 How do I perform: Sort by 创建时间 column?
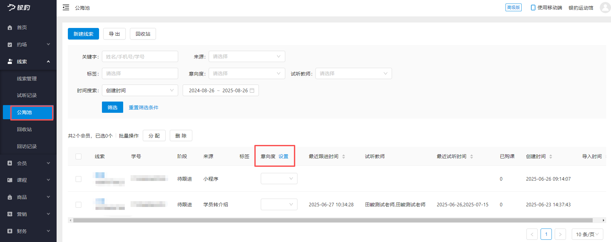point(551,157)
